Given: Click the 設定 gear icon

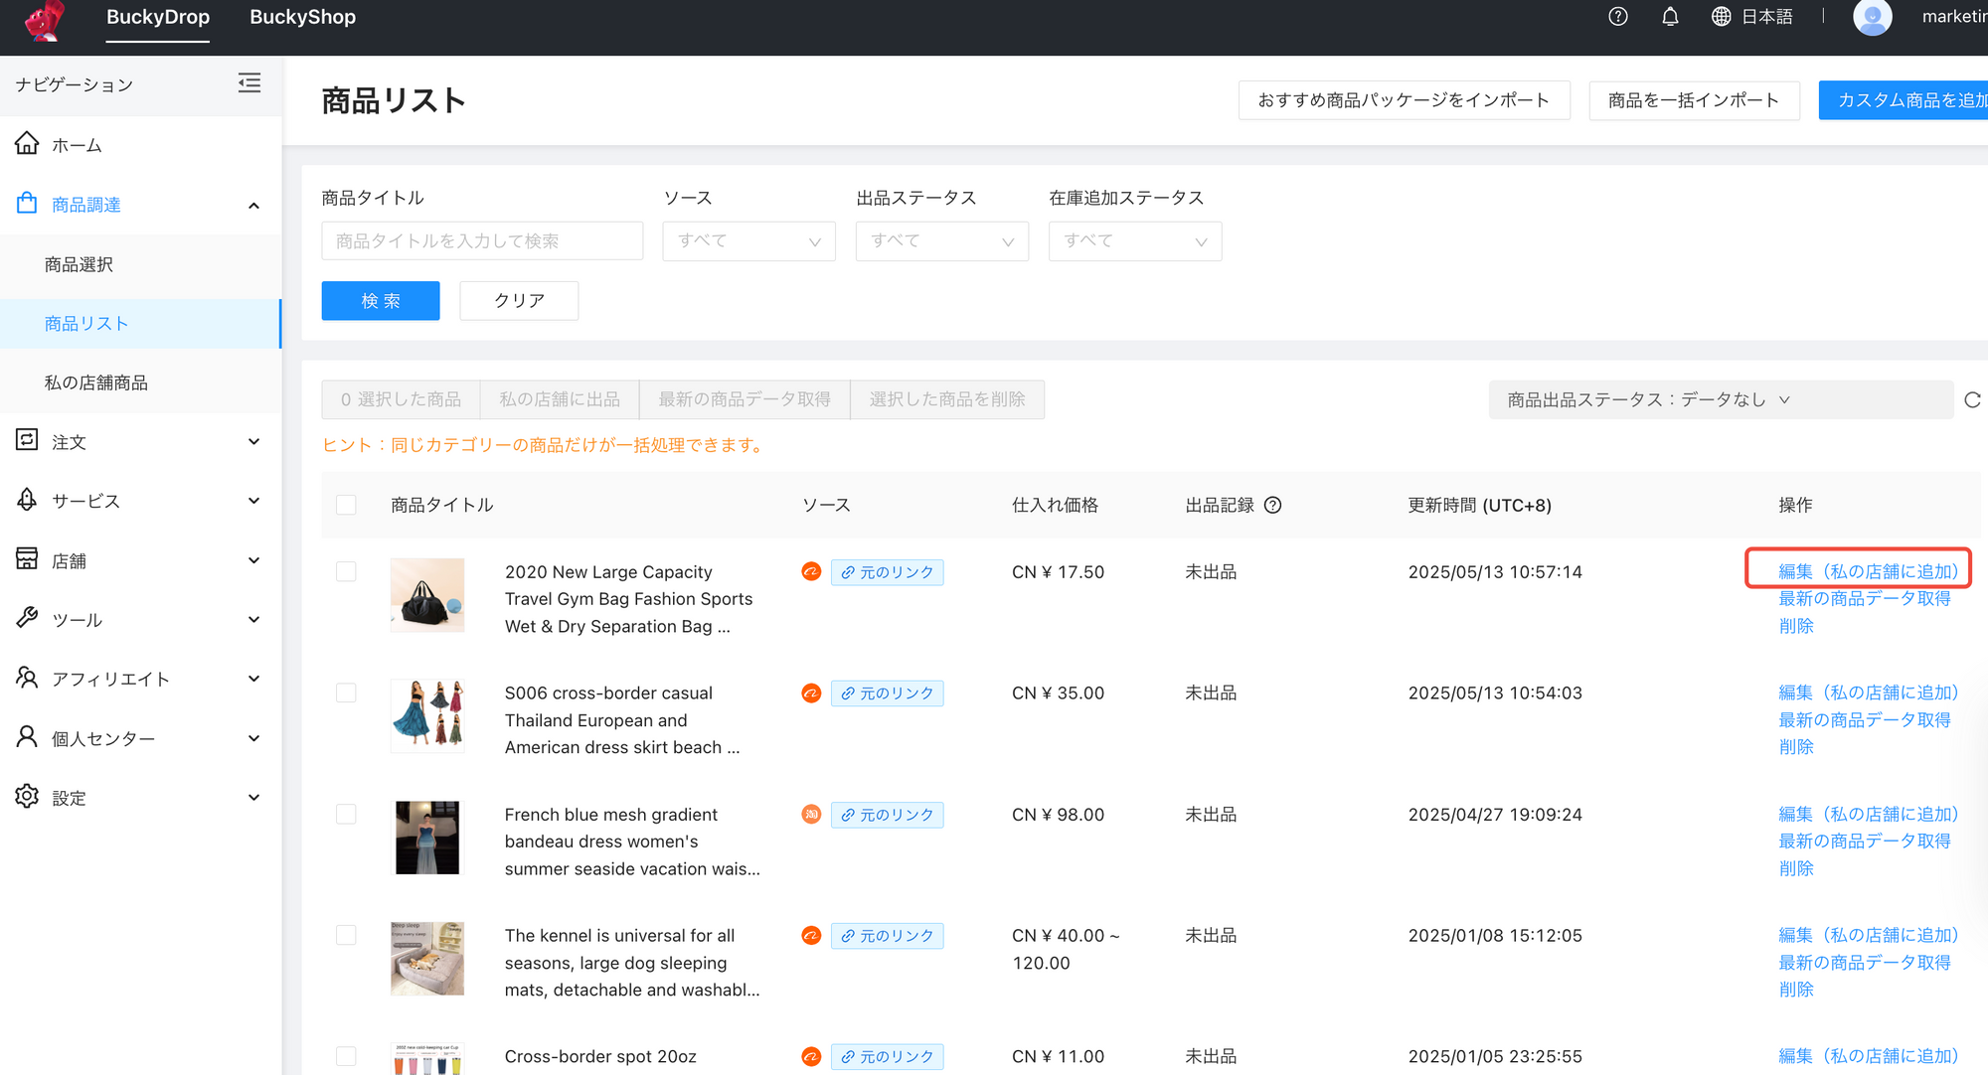Looking at the screenshot, I should tap(27, 797).
